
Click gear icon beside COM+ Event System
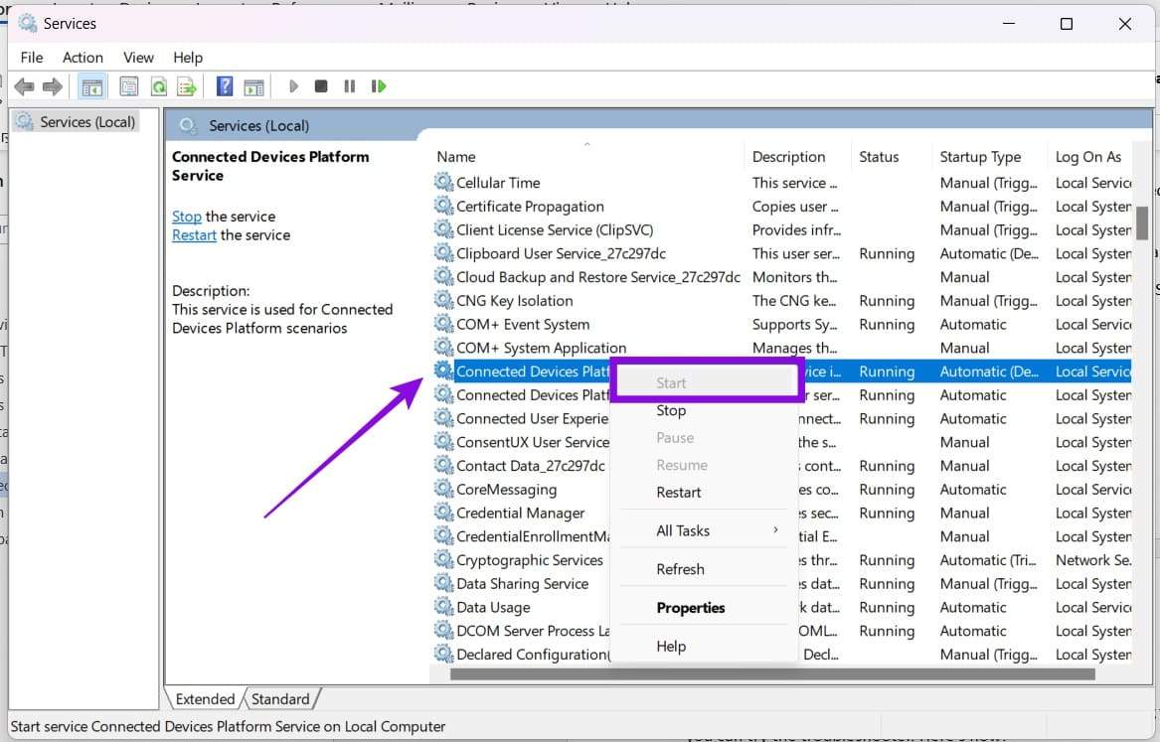(x=444, y=324)
